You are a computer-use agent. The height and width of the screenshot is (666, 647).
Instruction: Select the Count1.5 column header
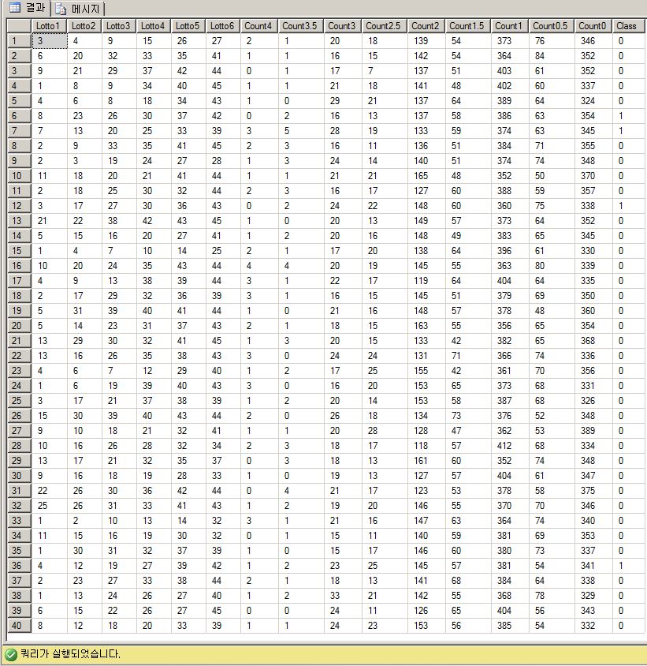[x=468, y=26]
